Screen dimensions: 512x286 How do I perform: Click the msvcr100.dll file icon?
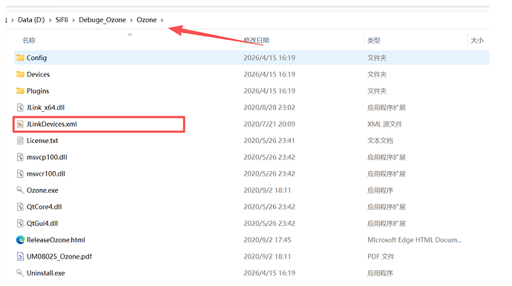click(20, 174)
